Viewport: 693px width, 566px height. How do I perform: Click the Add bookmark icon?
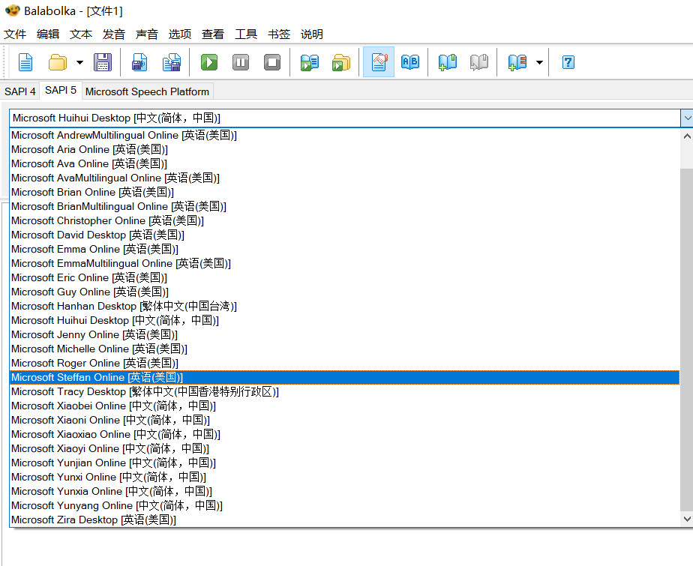[x=448, y=62]
